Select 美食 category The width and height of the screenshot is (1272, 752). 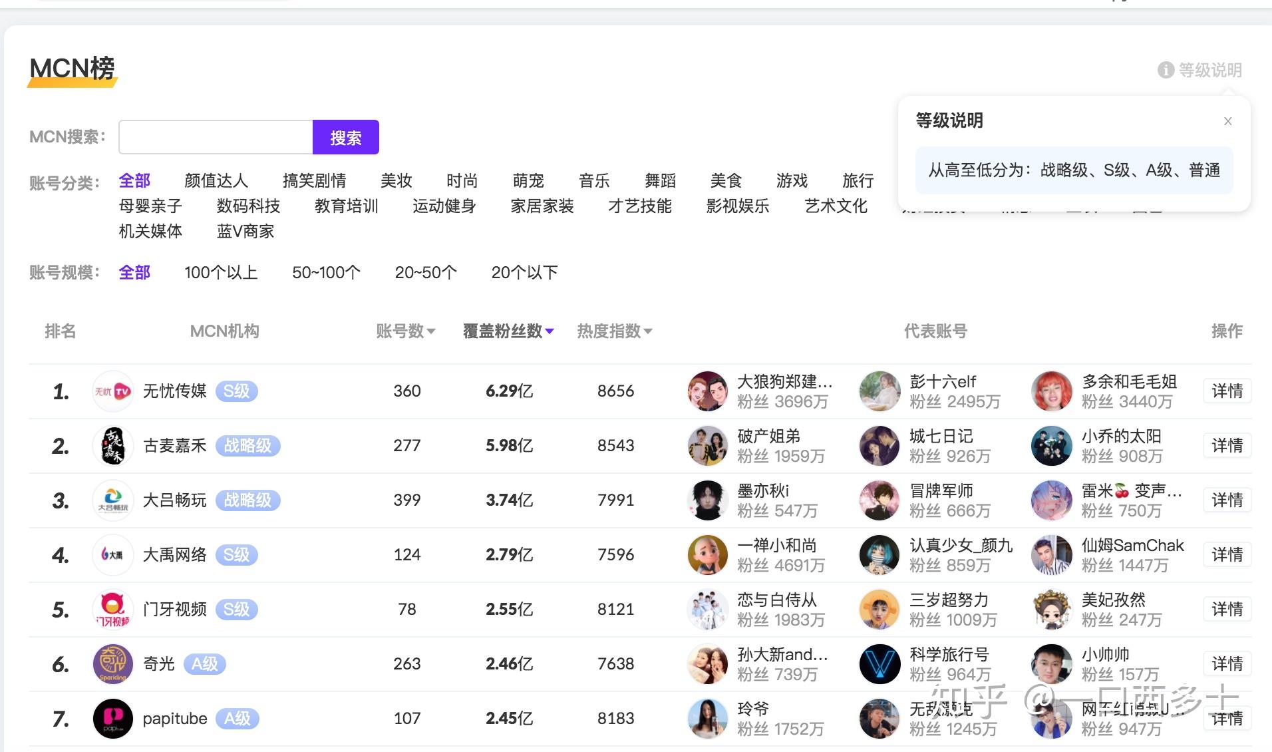[x=726, y=180]
